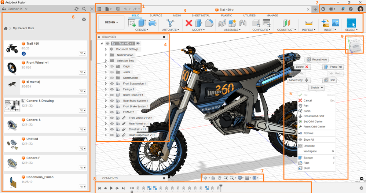Hide the Farings:1 component
The image size is (366, 193).
(x=112, y=89)
